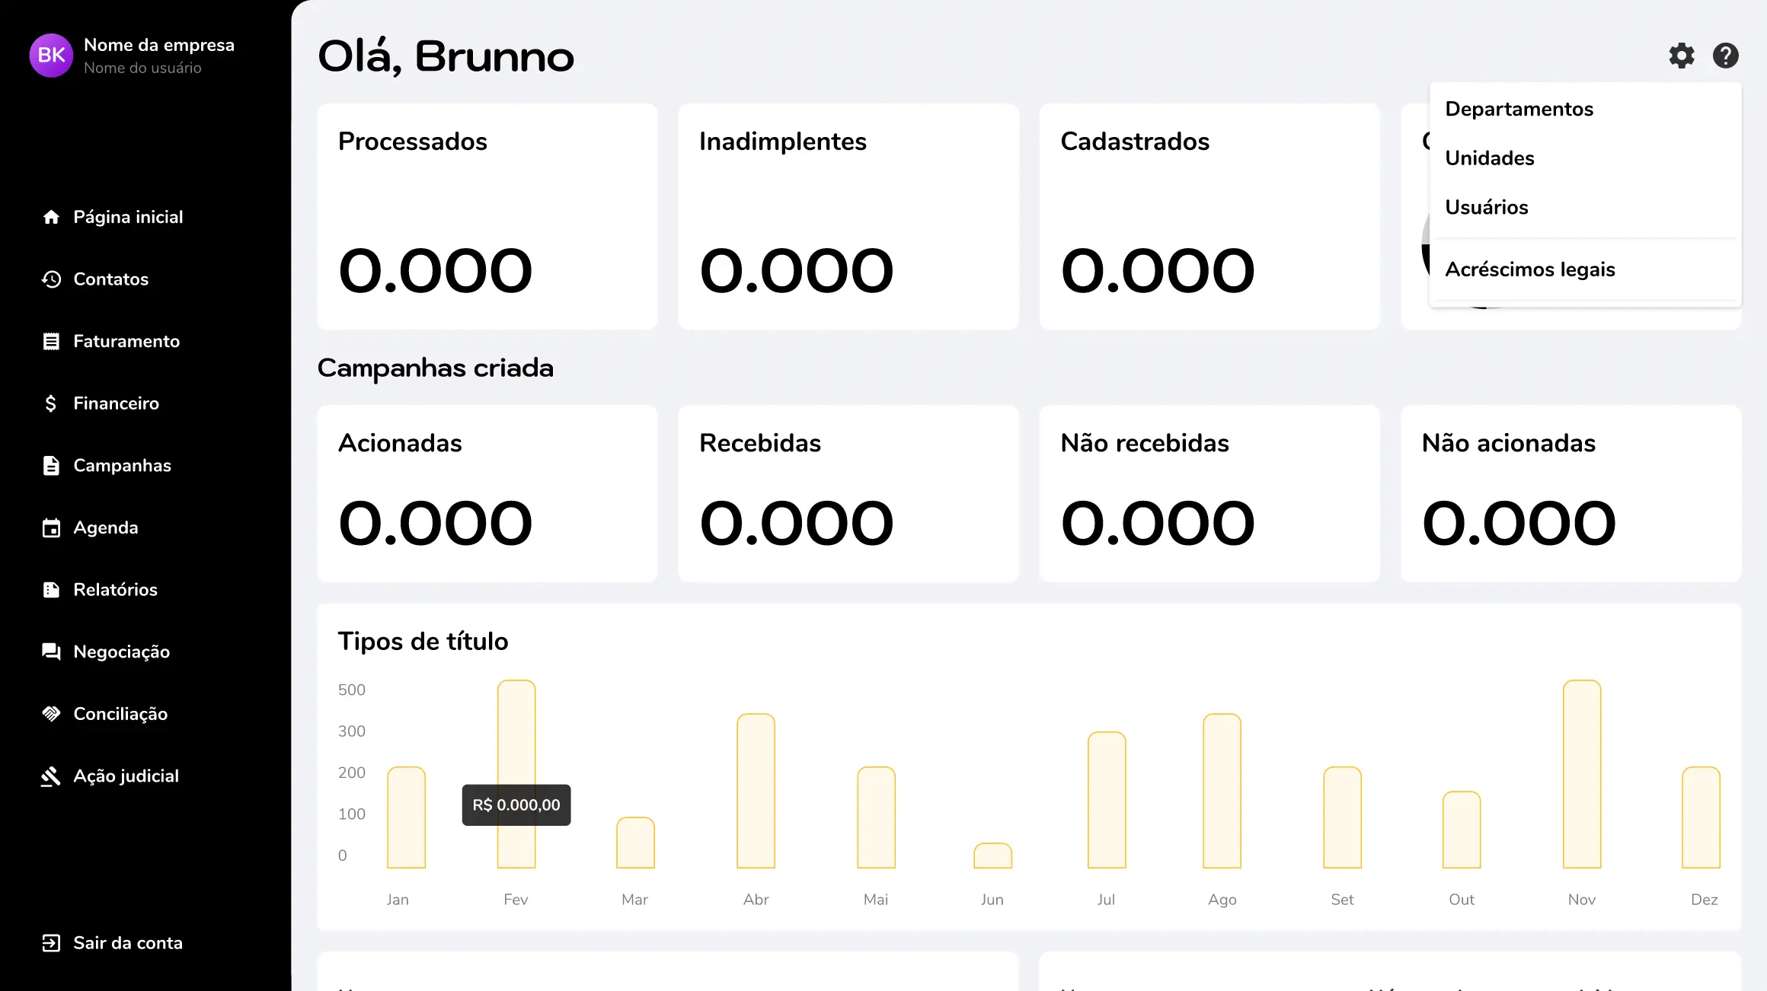The height and width of the screenshot is (991, 1767).
Task: Open the BK company avatar
Action: coord(50,56)
